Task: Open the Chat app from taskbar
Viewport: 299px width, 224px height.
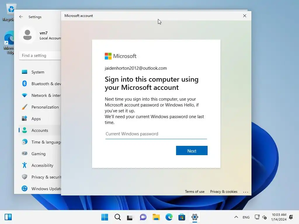Action: pyautogui.click(x=143, y=217)
